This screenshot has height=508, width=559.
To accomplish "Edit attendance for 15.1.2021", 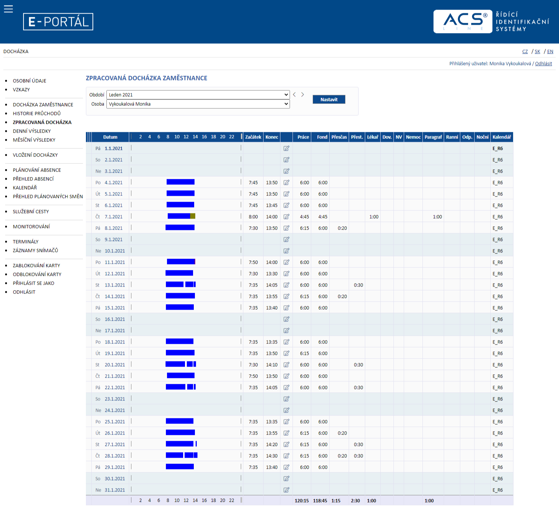I will [286, 308].
